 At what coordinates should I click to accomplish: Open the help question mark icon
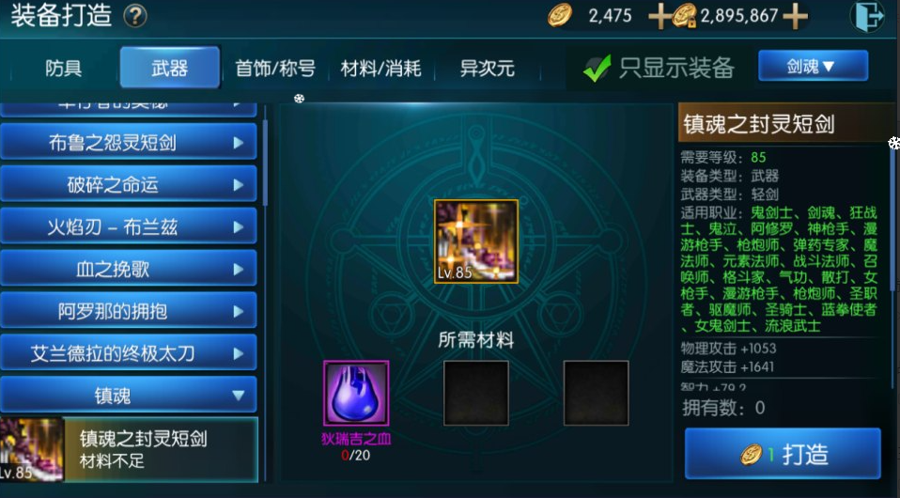click(x=135, y=16)
